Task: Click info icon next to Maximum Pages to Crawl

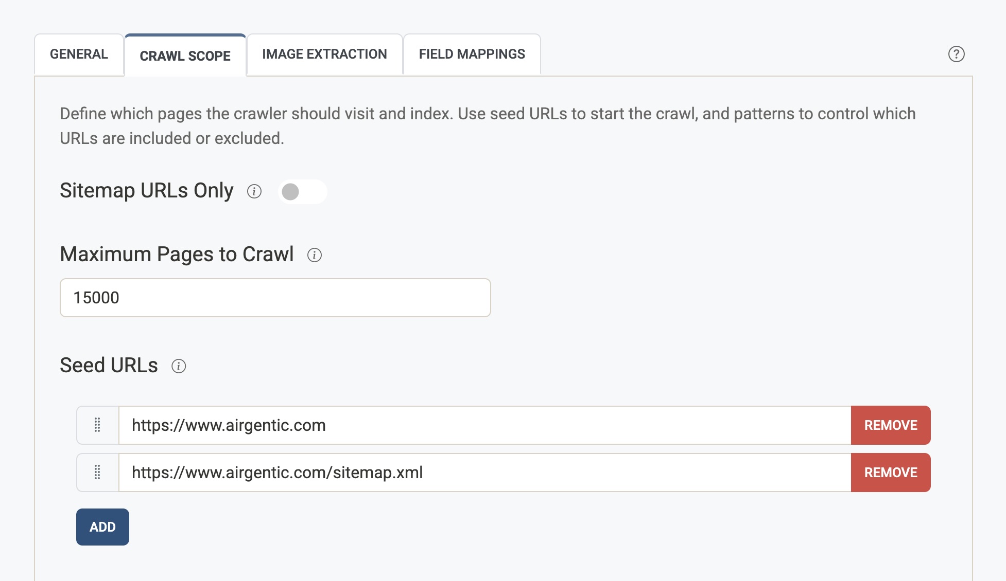Action: tap(315, 255)
